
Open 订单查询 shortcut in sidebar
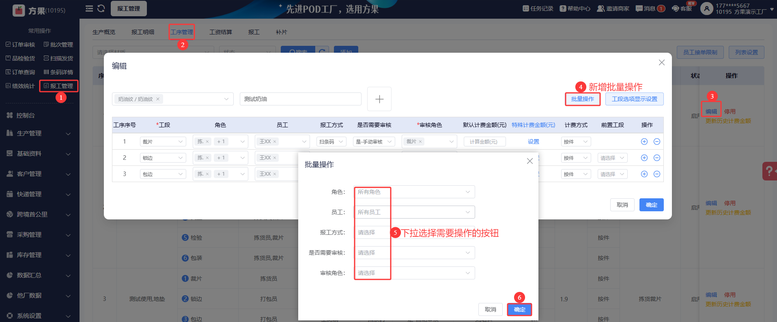click(20, 72)
